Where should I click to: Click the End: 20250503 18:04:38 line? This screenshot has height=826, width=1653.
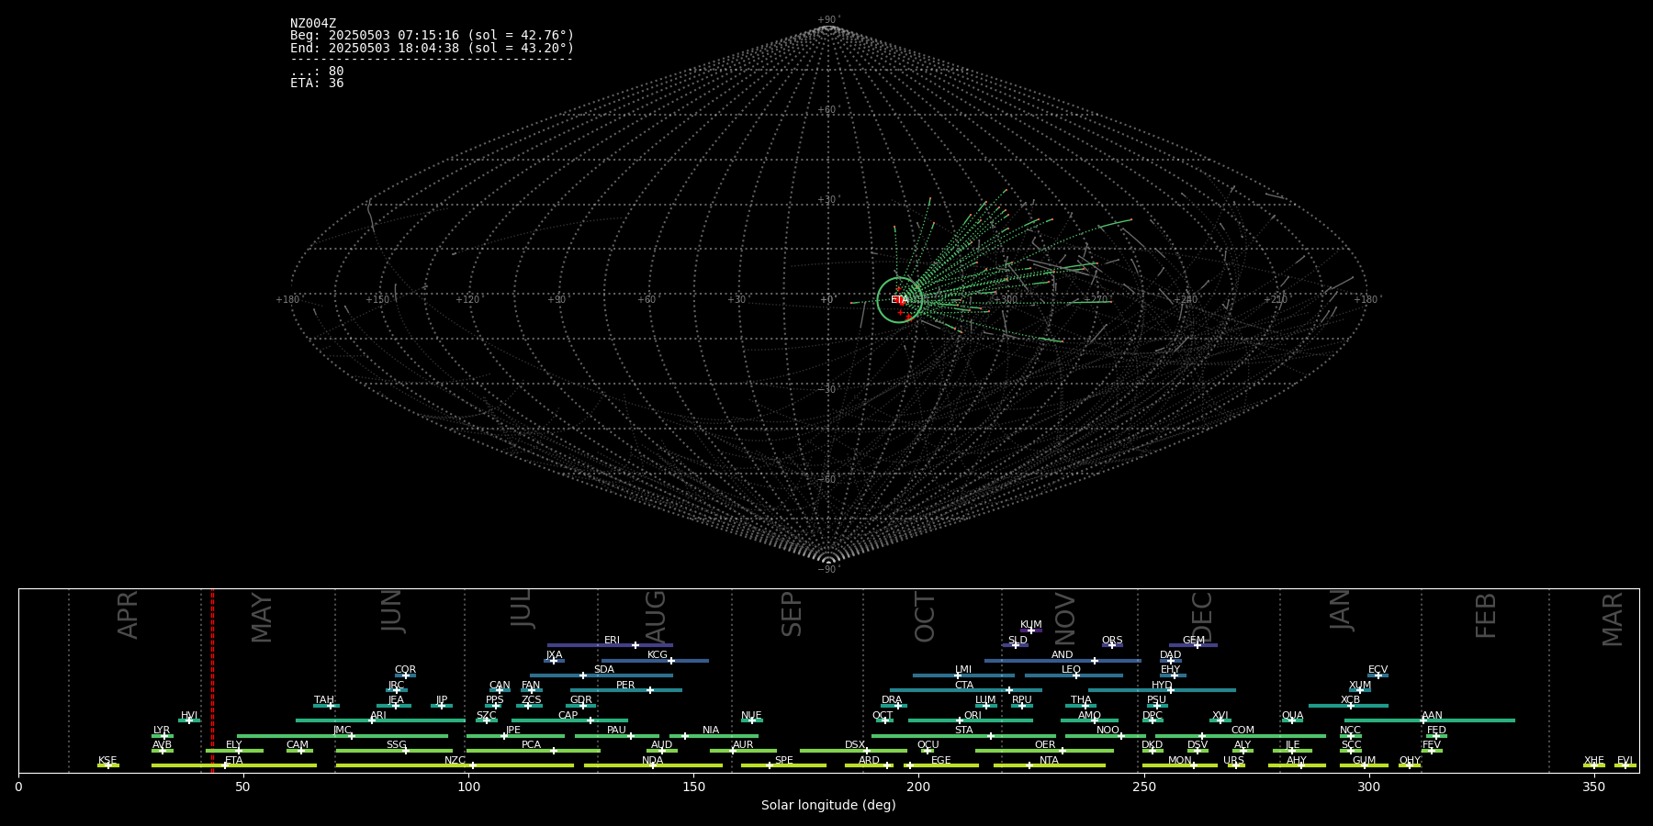(x=432, y=48)
